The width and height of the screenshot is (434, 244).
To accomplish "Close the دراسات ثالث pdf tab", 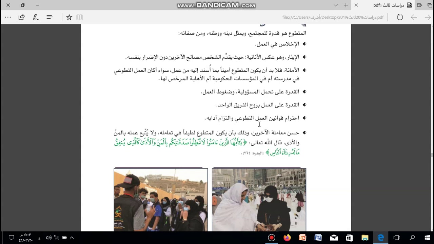I will click(x=356, y=5).
